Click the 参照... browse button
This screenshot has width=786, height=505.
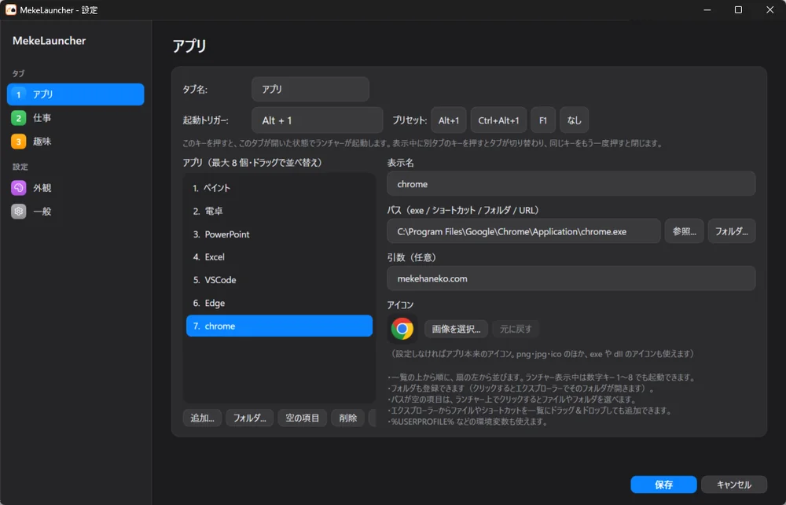(685, 231)
